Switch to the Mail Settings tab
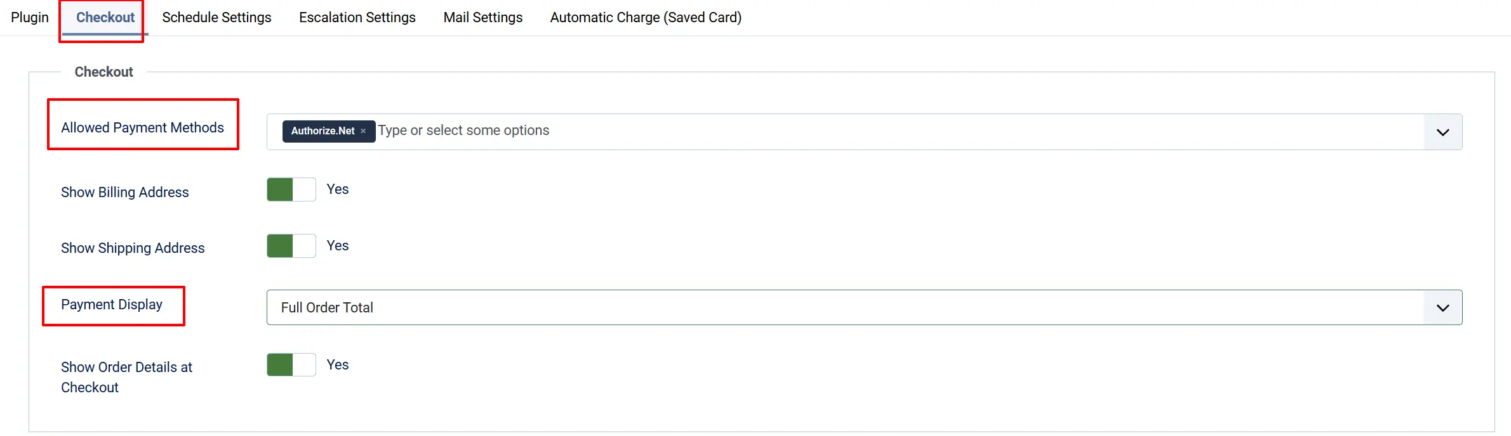1511x436 pixels. (483, 17)
